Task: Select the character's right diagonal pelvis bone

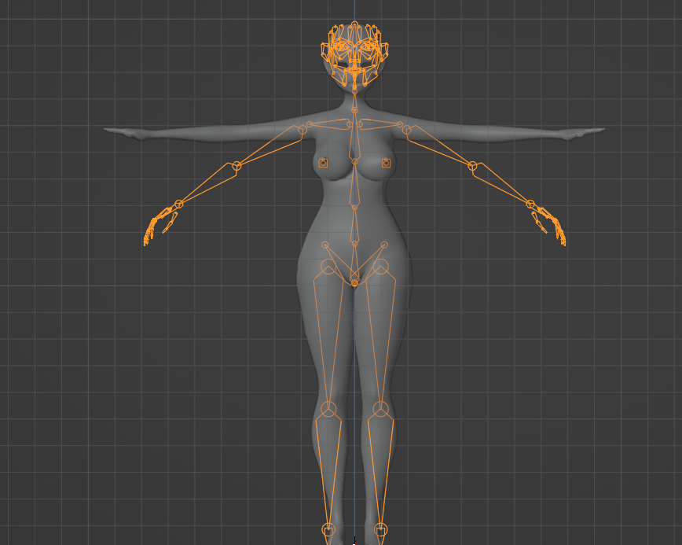Action: (339, 264)
